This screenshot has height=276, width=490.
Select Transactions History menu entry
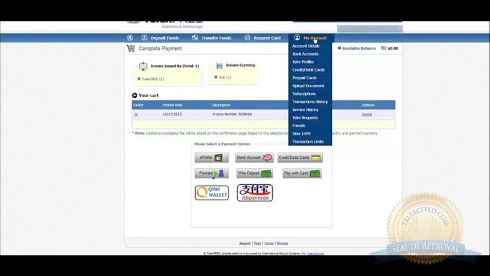(x=310, y=102)
